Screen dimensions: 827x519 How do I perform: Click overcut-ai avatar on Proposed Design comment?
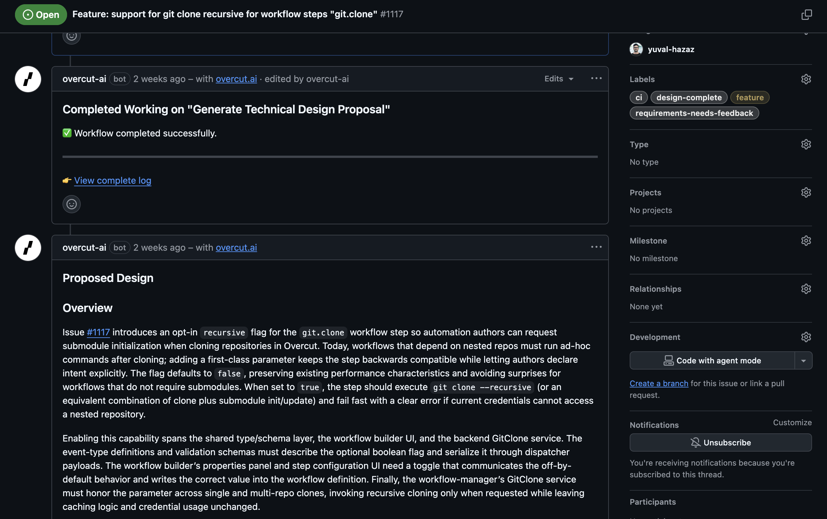pos(28,248)
